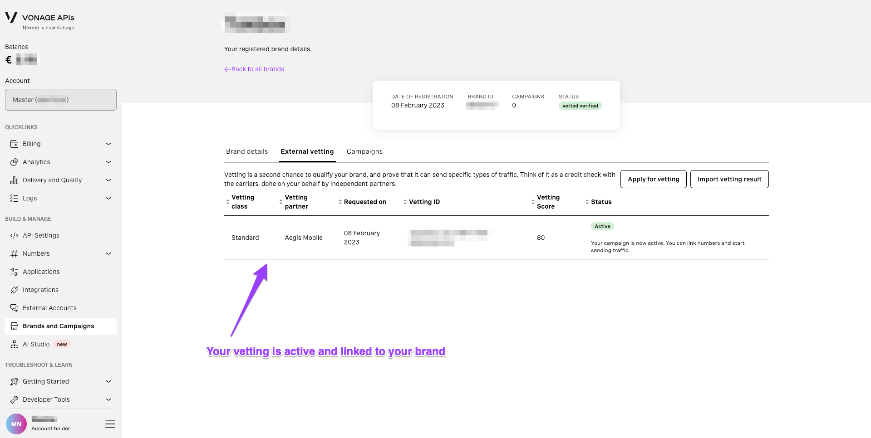Click the Numbers hash icon

click(14, 253)
